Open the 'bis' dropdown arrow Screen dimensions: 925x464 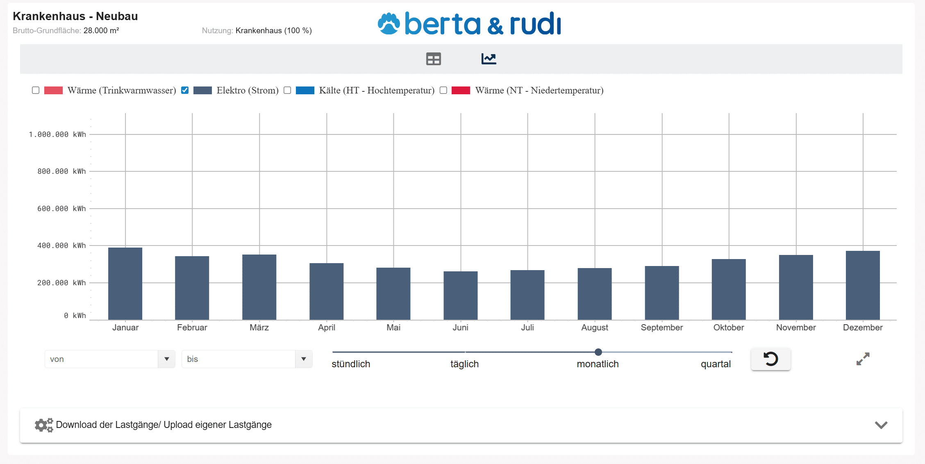coord(304,359)
